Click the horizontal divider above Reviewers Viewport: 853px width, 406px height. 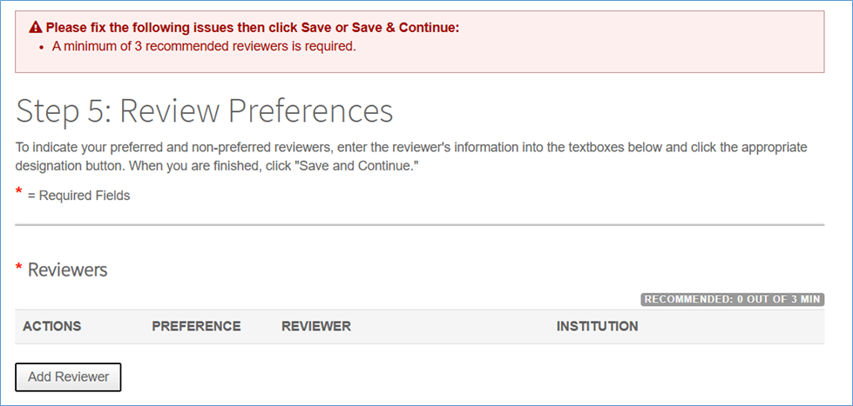[419, 225]
